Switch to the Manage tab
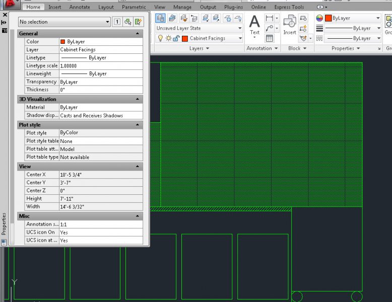The height and width of the screenshot is (302, 392). [182, 7]
